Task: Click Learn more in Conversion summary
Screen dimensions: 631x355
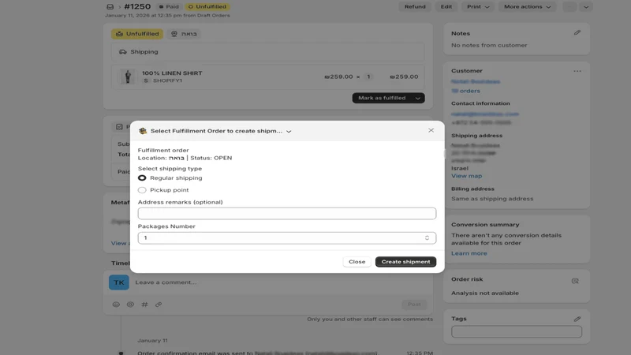Action: [469, 253]
